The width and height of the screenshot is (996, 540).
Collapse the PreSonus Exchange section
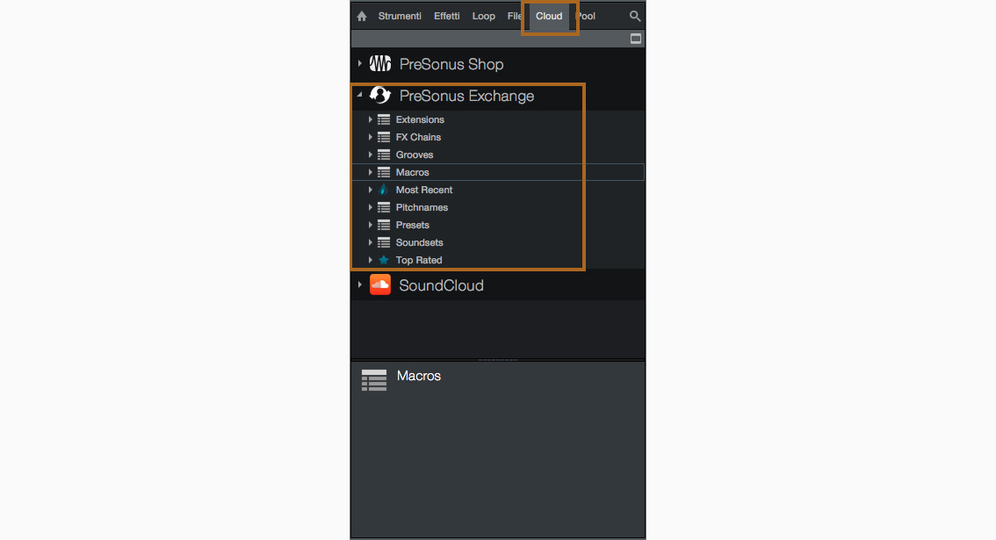(360, 96)
